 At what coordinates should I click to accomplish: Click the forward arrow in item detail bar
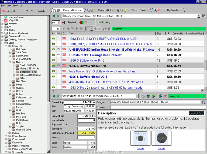[58, 96]
